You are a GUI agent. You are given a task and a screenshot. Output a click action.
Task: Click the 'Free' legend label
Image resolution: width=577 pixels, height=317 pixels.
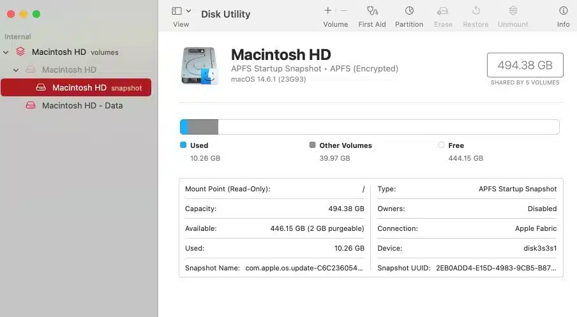point(456,145)
